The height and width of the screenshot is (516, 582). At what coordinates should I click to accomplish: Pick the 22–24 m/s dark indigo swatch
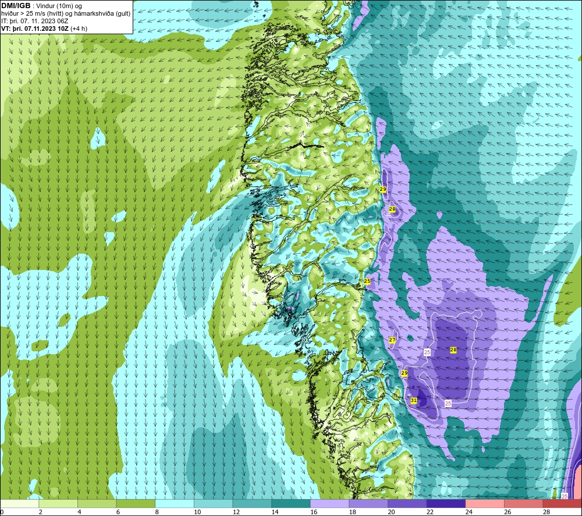446,503
